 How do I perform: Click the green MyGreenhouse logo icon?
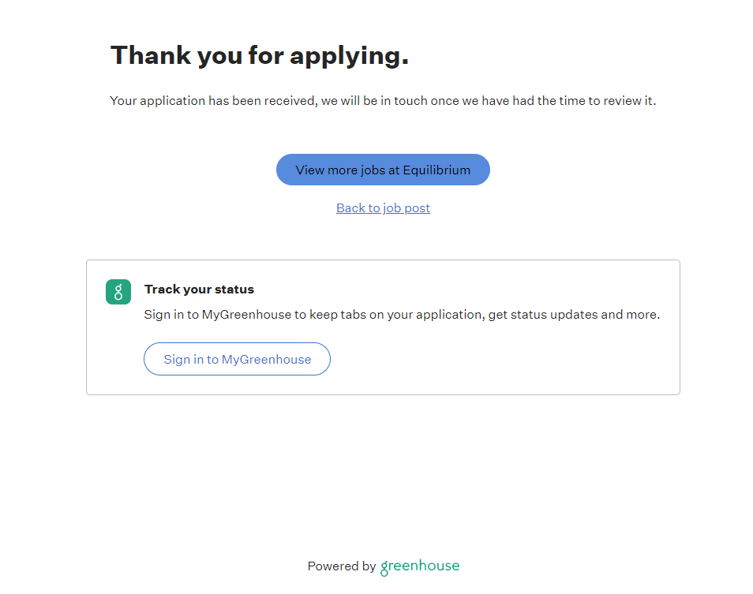(x=118, y=291)
